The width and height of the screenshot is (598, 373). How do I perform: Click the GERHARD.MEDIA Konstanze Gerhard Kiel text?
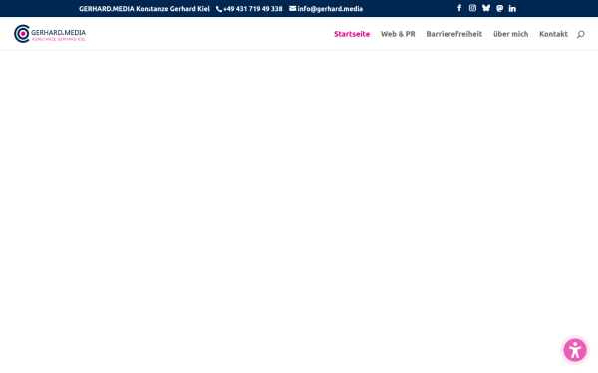coord(145,9)
